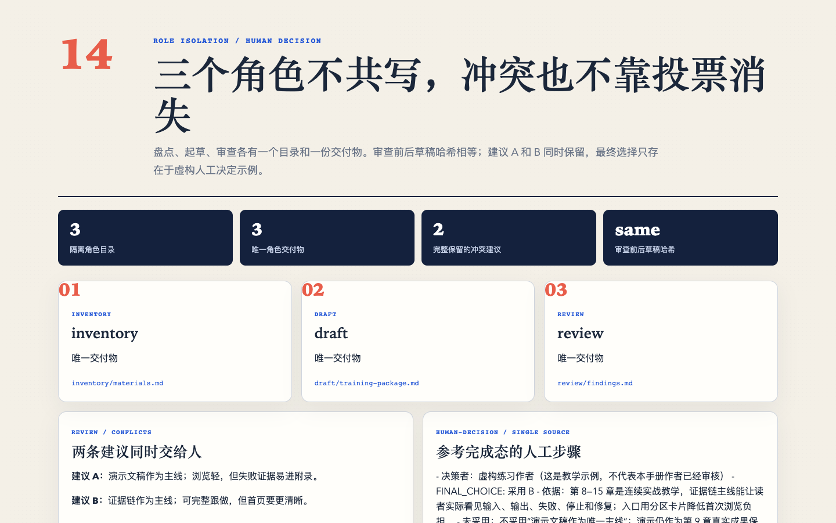This screenshot has height=523, width=836.
Task: Click the 隔离角色目录 stat card
Action: (x=145, y=238)
